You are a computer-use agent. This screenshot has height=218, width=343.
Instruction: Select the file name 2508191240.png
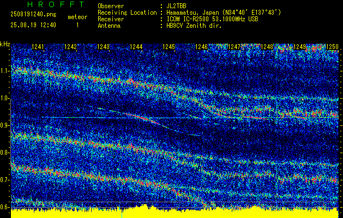[x=33, y=15]
